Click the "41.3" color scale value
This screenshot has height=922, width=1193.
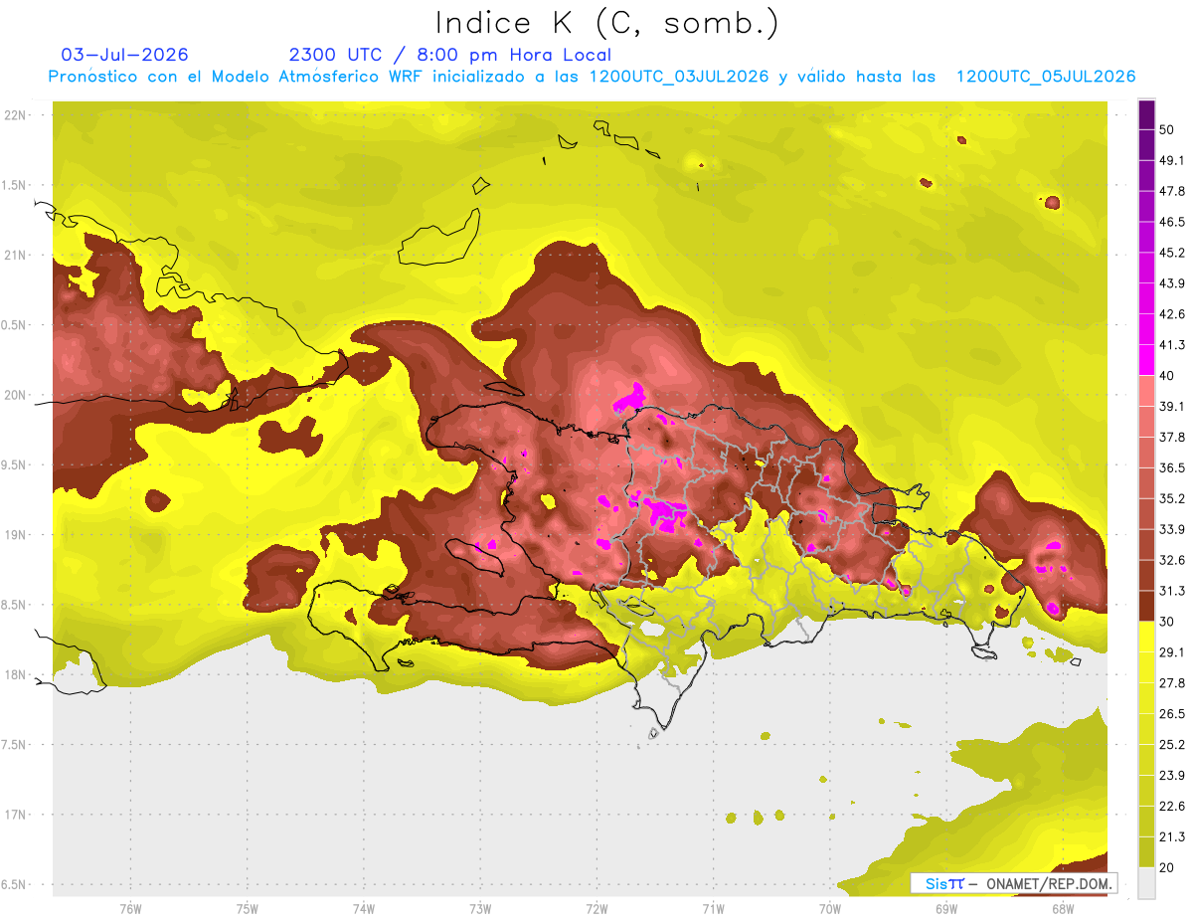(1172, 344)
